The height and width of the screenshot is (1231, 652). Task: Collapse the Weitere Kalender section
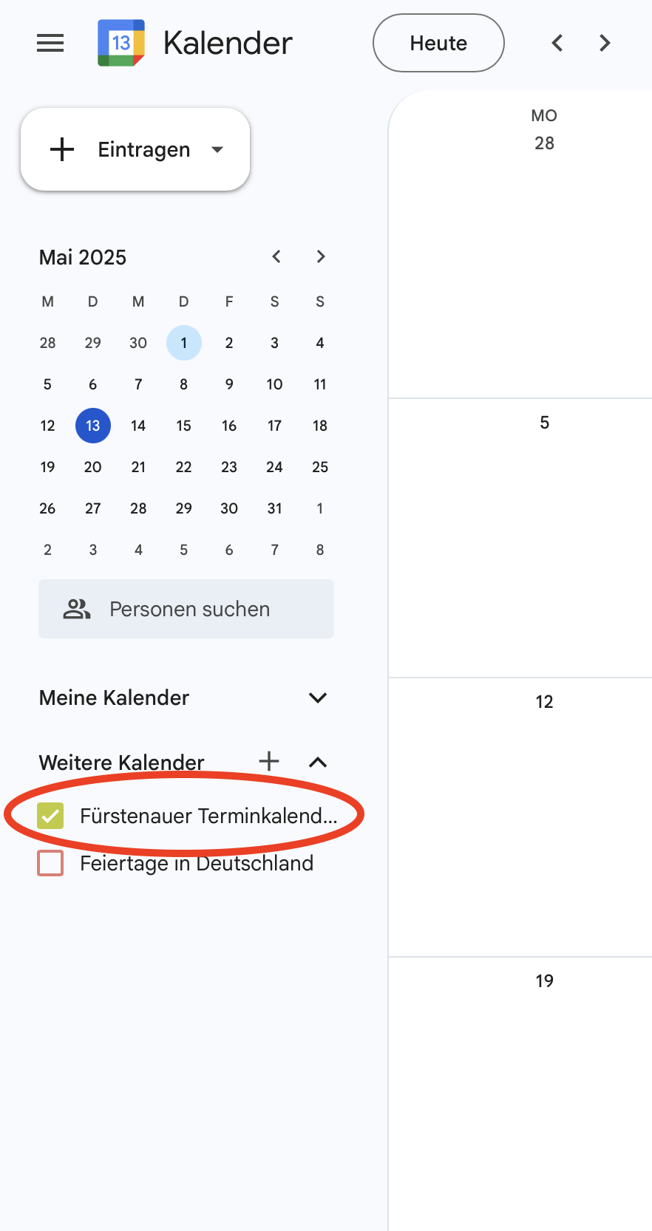(x=318, y=762)
